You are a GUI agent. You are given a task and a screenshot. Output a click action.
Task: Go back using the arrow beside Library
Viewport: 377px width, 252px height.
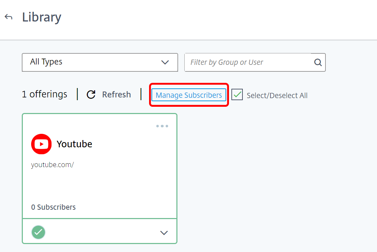pyautogui.click(x=8, y=17)
